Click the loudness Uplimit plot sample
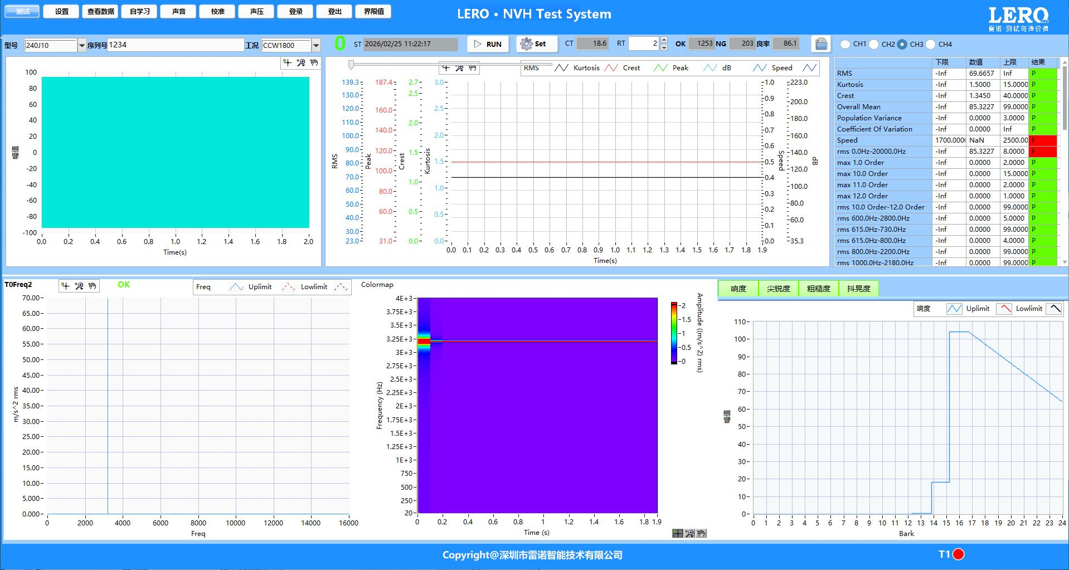 pos(1004,309)
